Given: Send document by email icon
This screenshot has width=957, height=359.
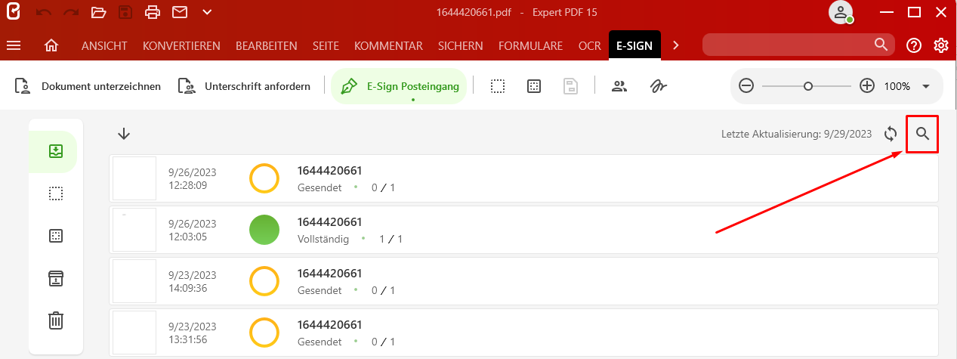Looking at the screenshot, I should click(x=179, y=12).
